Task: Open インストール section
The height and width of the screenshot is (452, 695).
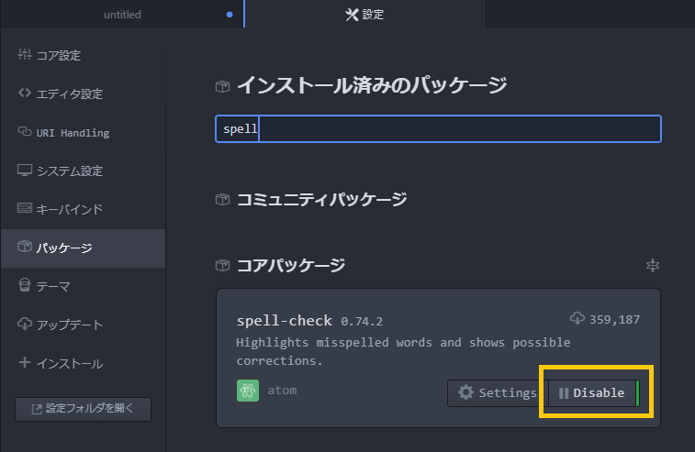Action: [x=83, y=363]
